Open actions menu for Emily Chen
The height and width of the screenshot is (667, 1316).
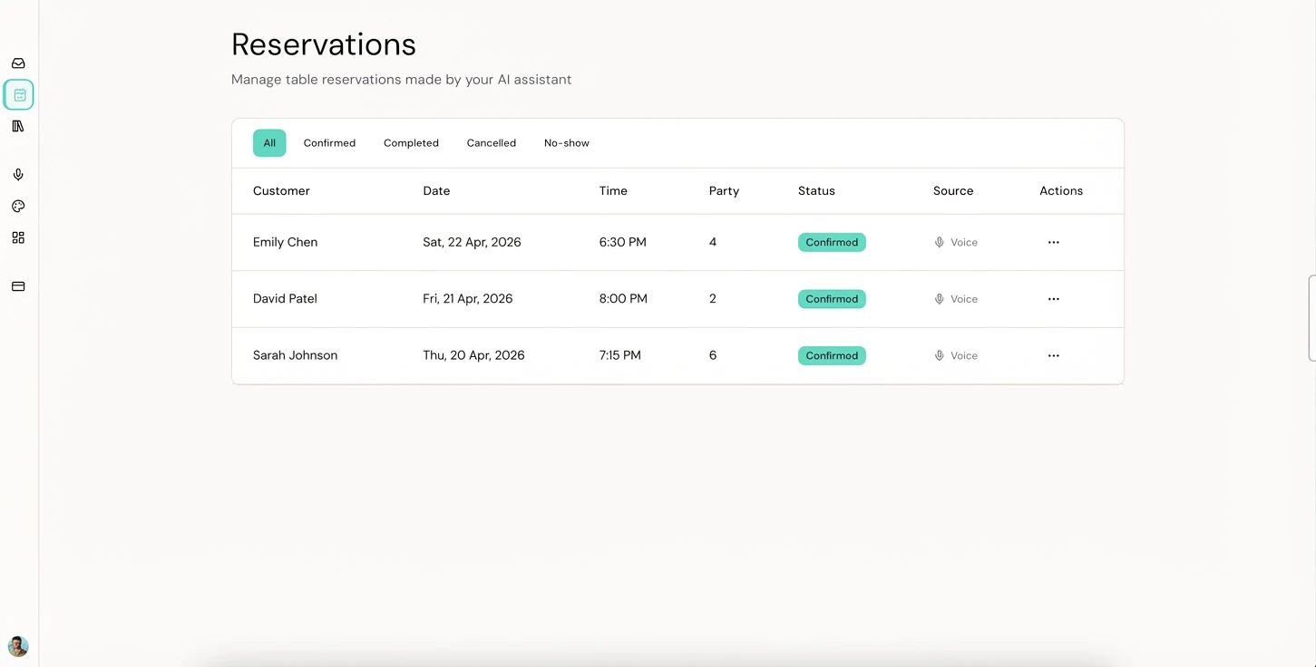(1053, 243)
